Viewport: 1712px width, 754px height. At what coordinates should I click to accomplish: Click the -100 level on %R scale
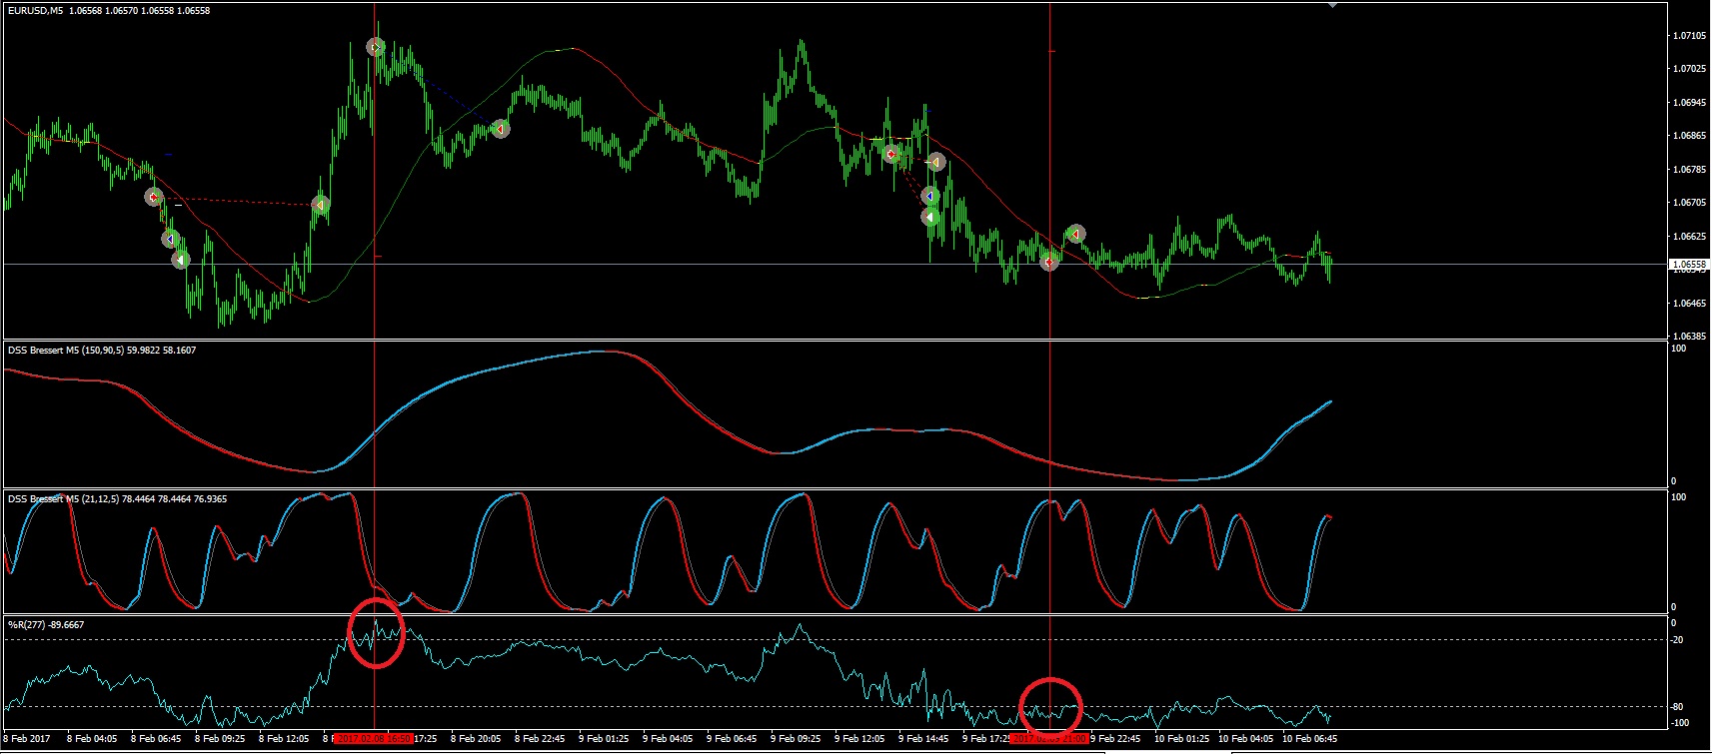point(1680,723)
